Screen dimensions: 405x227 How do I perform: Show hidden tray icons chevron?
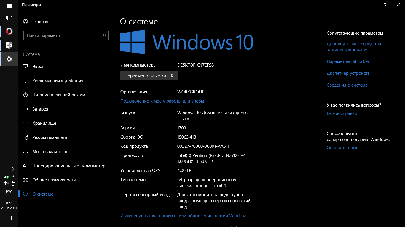tap(13, 169)
